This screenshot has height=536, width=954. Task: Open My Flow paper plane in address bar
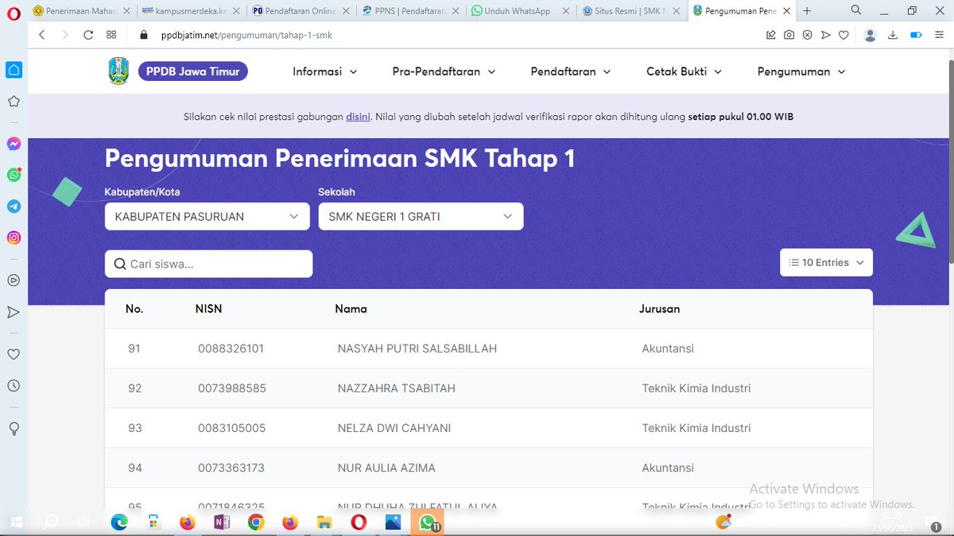(x=825, y=35)
